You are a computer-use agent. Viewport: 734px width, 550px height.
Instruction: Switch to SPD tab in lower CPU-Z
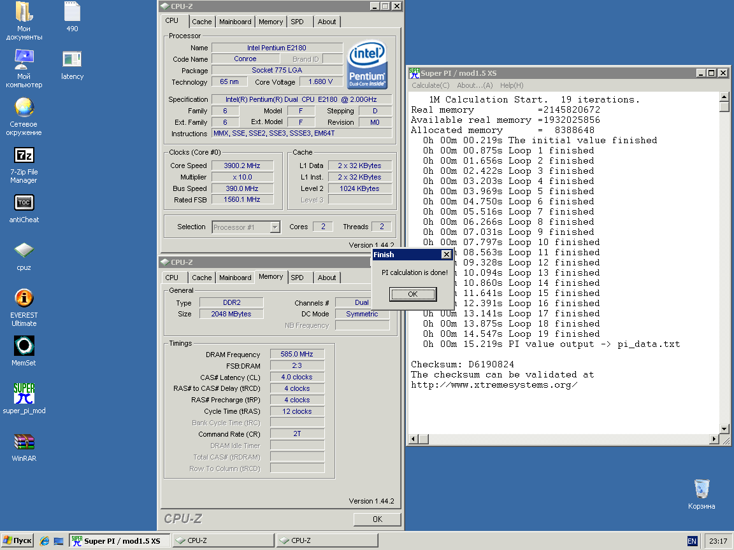(x=298, y=278)
